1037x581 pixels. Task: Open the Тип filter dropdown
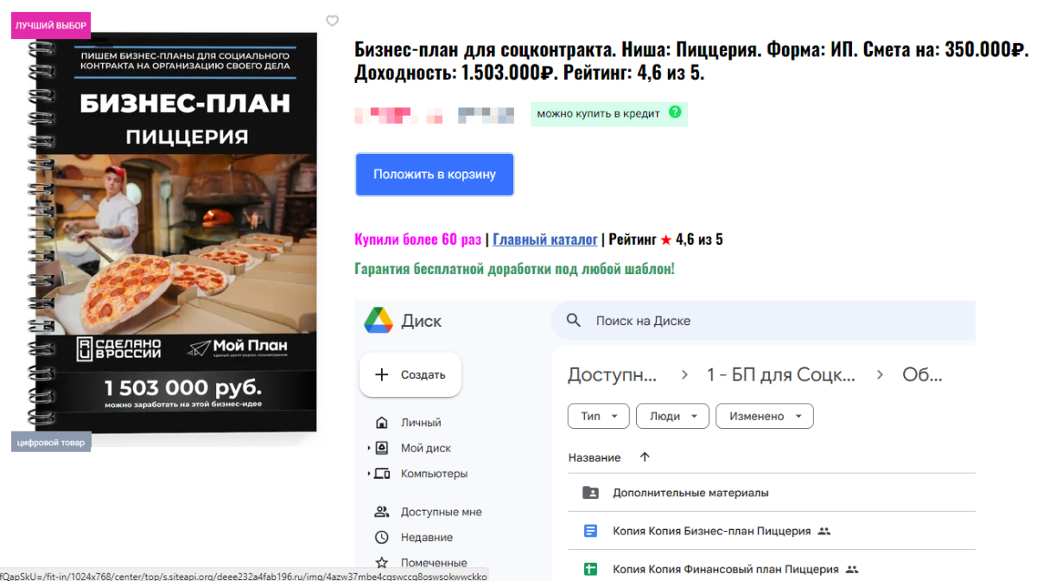point(598,416)
